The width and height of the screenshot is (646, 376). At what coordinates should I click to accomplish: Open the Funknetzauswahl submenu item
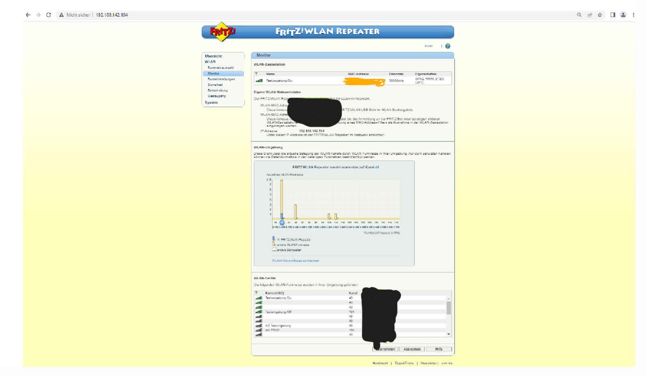pyautogui.click(x=221, y=68)
